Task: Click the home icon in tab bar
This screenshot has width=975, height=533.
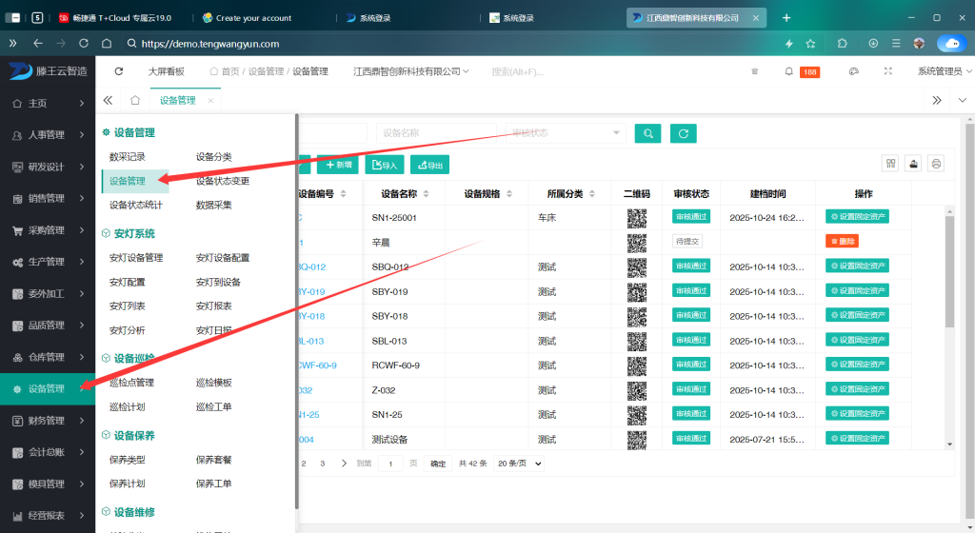Action: pyautogui.click(x=135, y=100)
